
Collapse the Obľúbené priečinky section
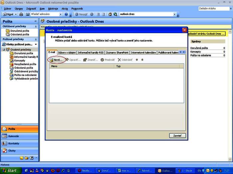click(36, 27)
